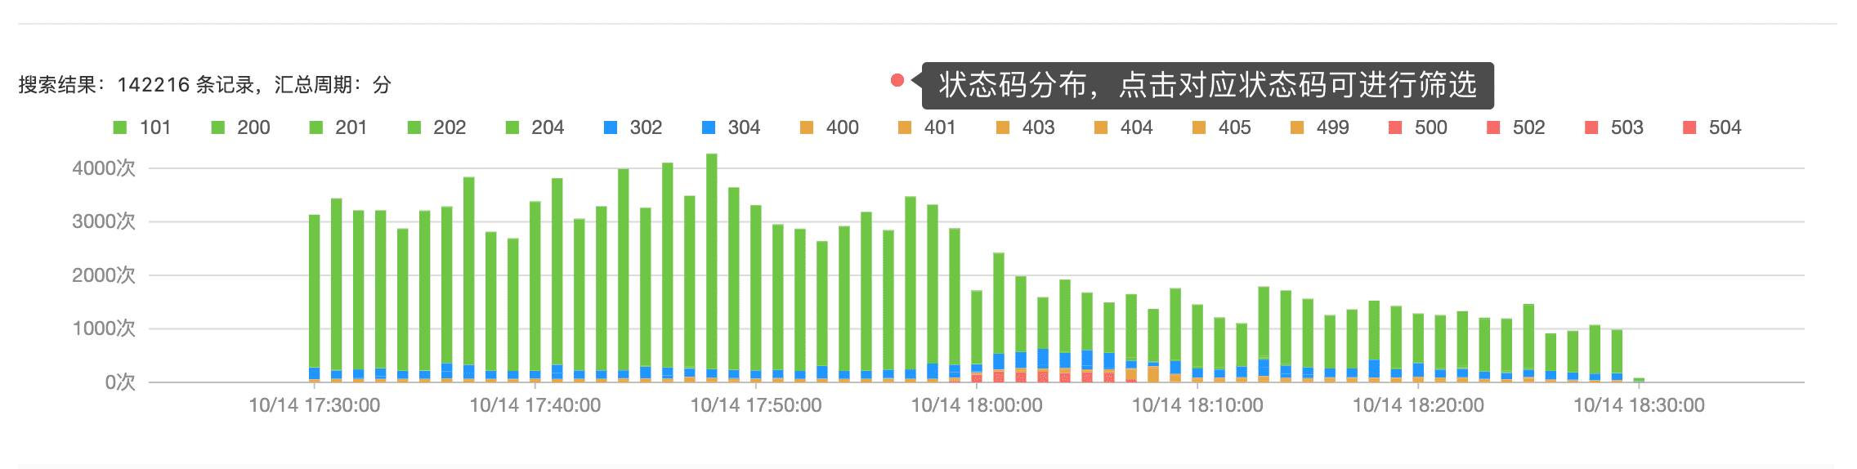Select the 502 status code legend label

1528,127
